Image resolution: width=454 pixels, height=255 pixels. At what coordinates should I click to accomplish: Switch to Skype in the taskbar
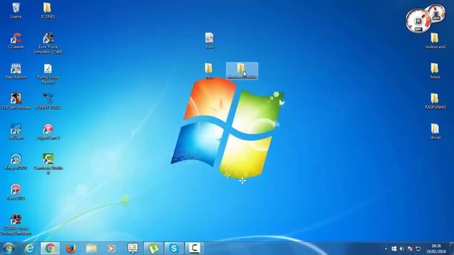click(174, 249)
